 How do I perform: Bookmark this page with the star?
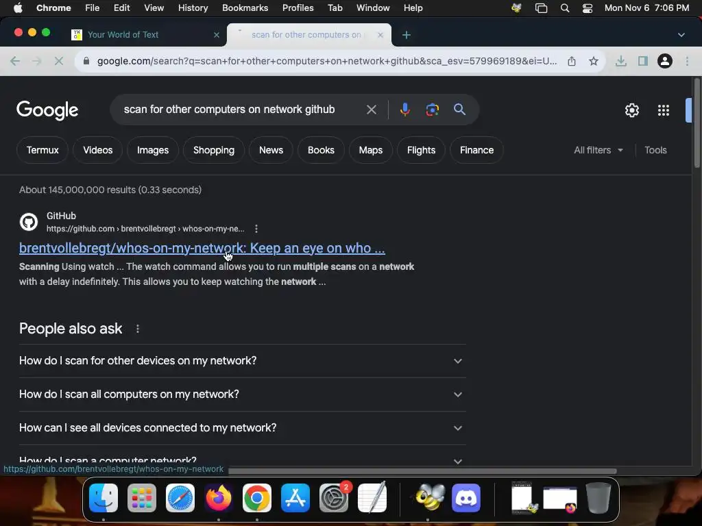click(x=594, y=61)
